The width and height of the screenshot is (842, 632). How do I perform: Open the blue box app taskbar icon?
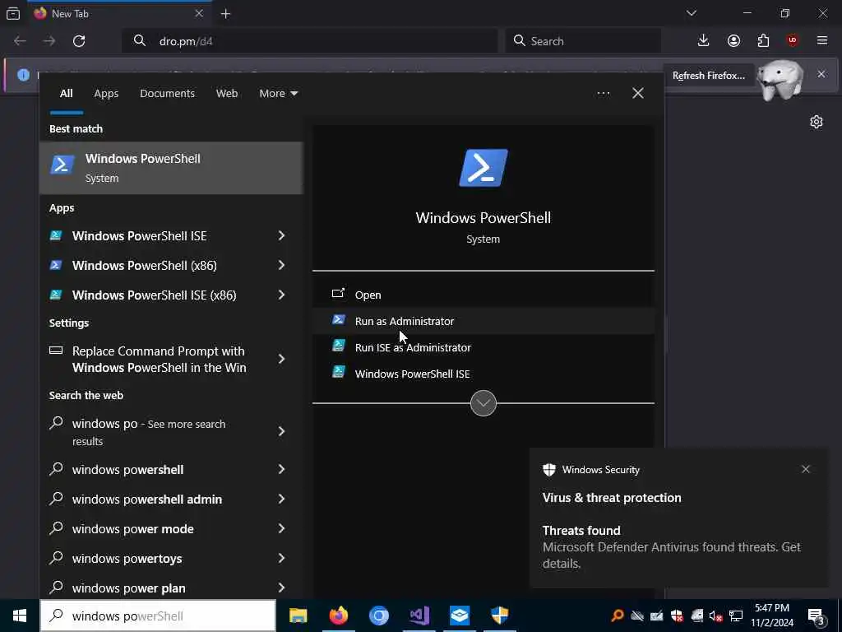(x=459, y=616)
